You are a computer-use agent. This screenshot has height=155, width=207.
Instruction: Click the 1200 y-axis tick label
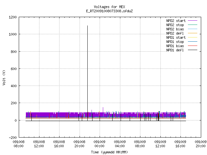13,17
